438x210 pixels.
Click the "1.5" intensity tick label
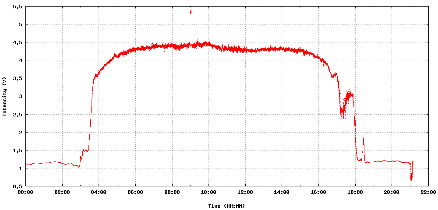[x=18, y=150]
